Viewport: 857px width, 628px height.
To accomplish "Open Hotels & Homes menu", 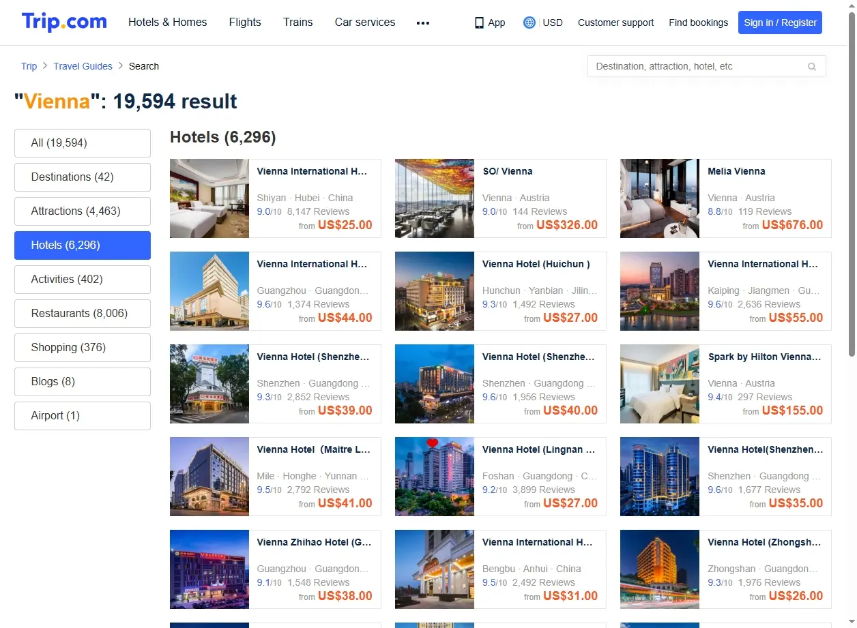I will click(x=168, y=22).
